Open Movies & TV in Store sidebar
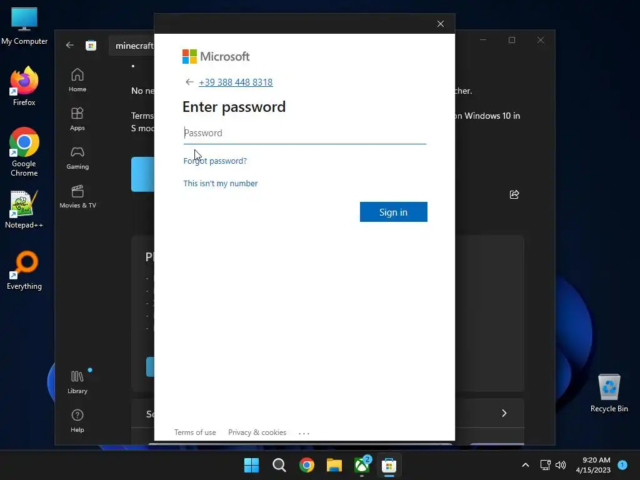640x480 pixels. pyautogui.click(x=77, y=196)
